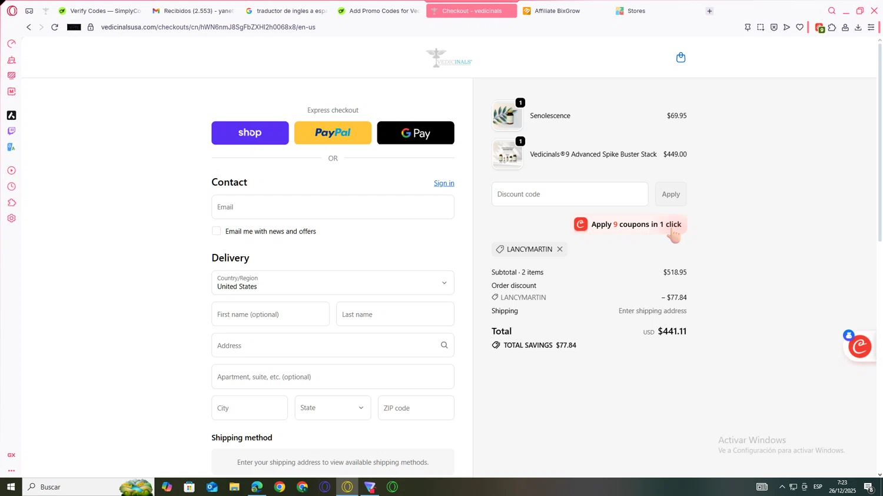Open GX Control speedometer in sidebar
The image size is (883, 496).
pos(11,44)
